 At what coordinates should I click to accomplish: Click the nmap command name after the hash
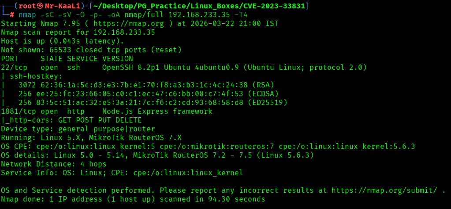pos(27,14)
